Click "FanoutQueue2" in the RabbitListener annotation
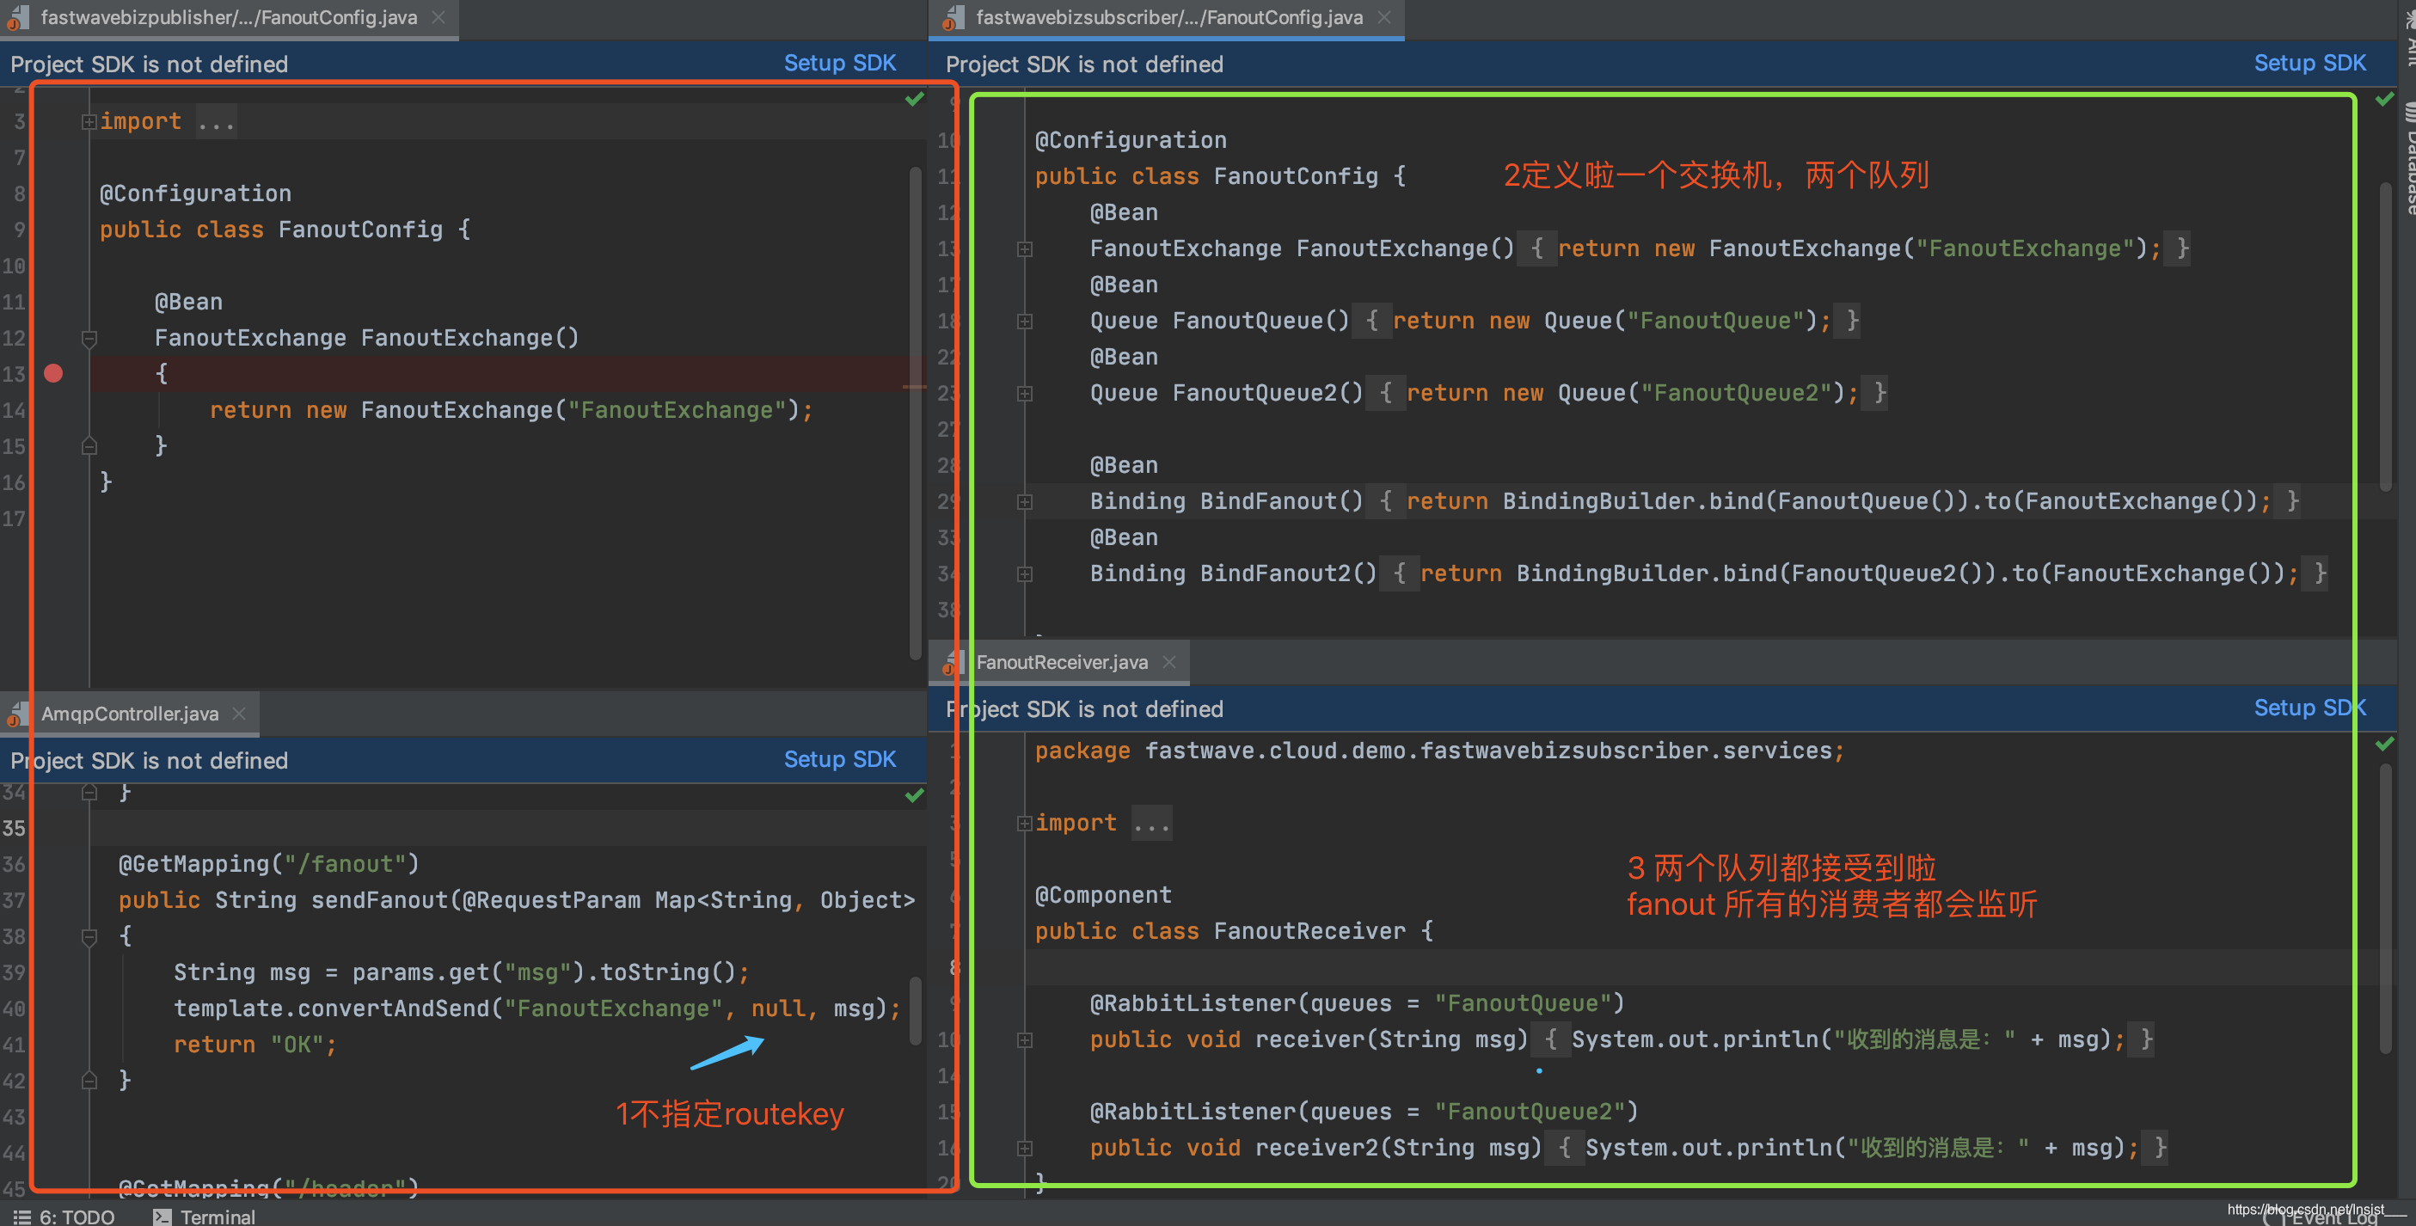2416x1226 pixels. click(1529, 1112)
